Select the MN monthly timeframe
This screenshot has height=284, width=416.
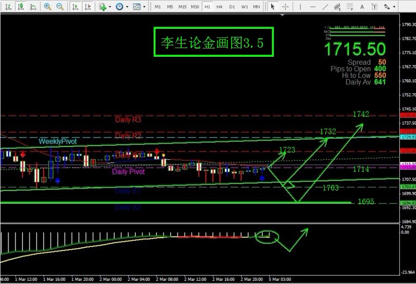pyautogui.click(x=256, y=7)
